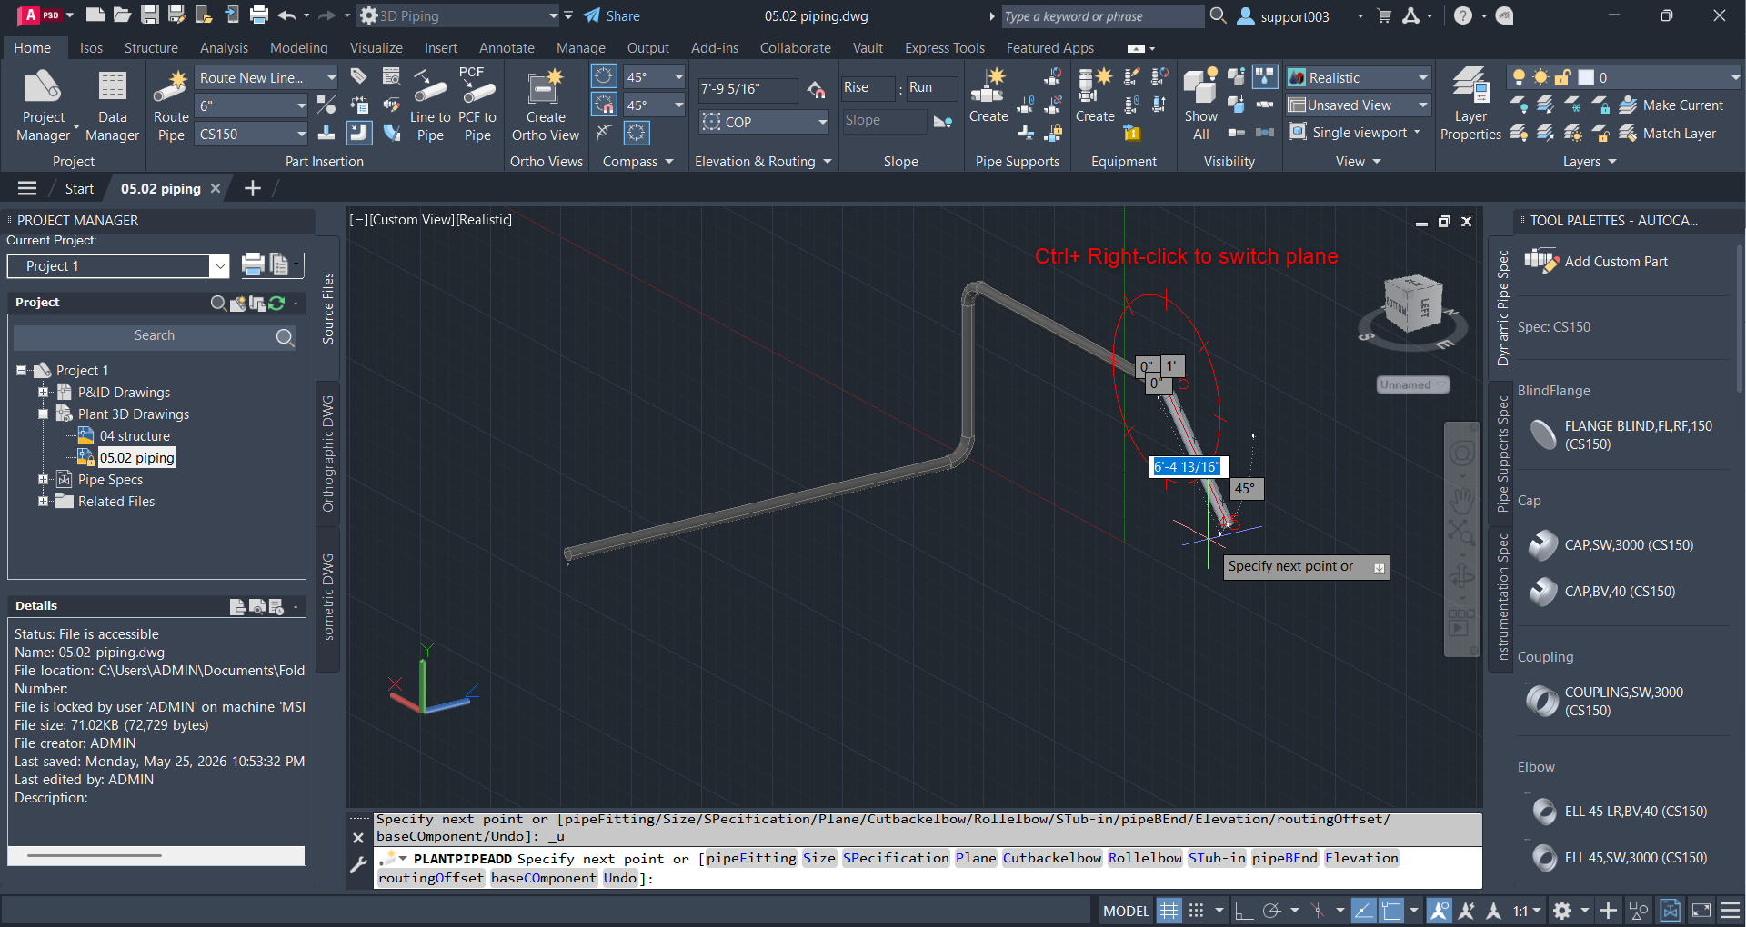This screenshot has width=1746, height=927.
Task: Open Layer Properties manager
Action: pos(1470,105)
